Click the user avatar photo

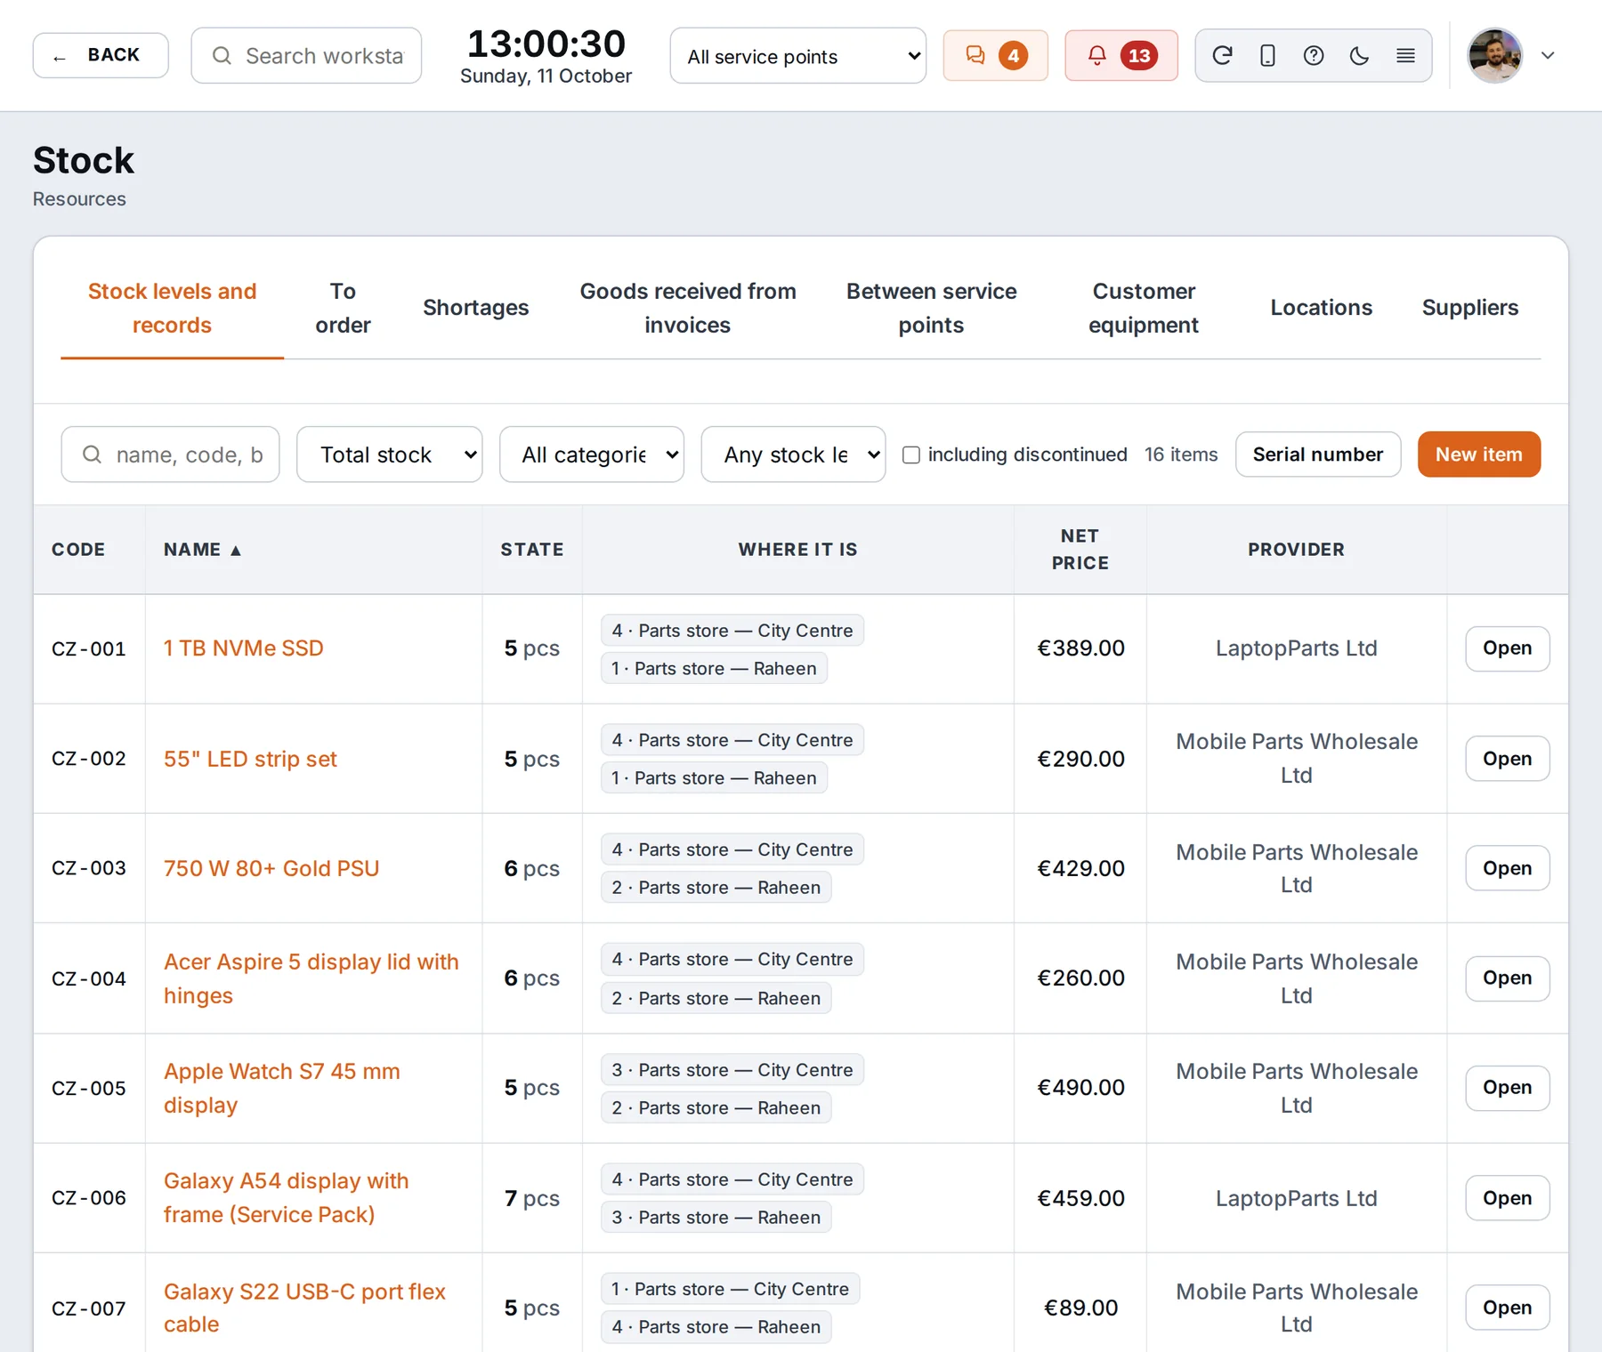1495,55
